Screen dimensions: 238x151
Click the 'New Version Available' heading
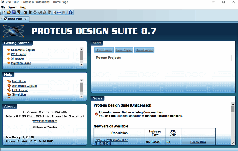[111, 126]
